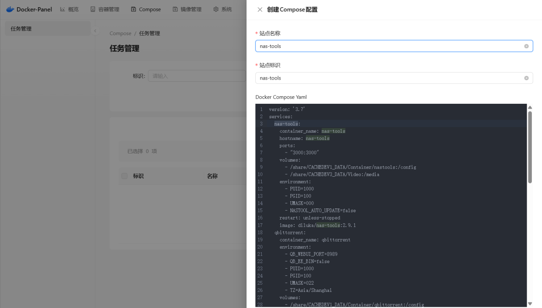Focus the 站点标识 input field
Viewport: 542px width, 308px height.
pos(394,78)
